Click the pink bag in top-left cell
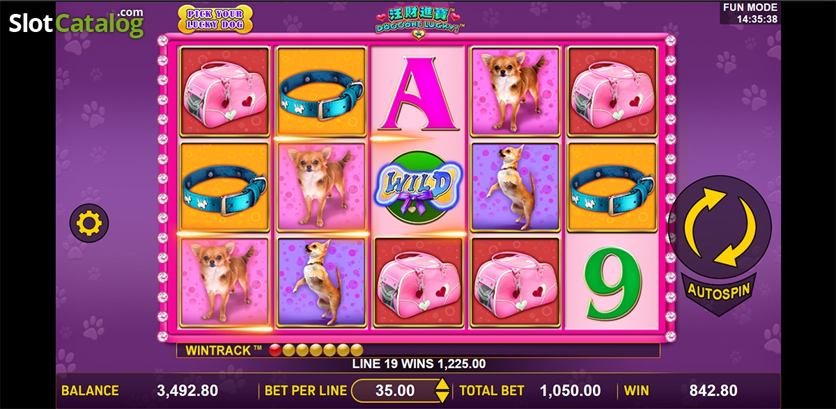Image resolution: width=836 pixels, height=409 pixels. [225, 93]
